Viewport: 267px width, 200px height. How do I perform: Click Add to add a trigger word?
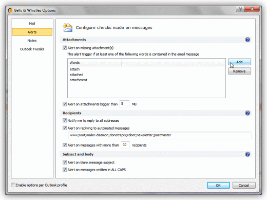[x=239, y=62]
